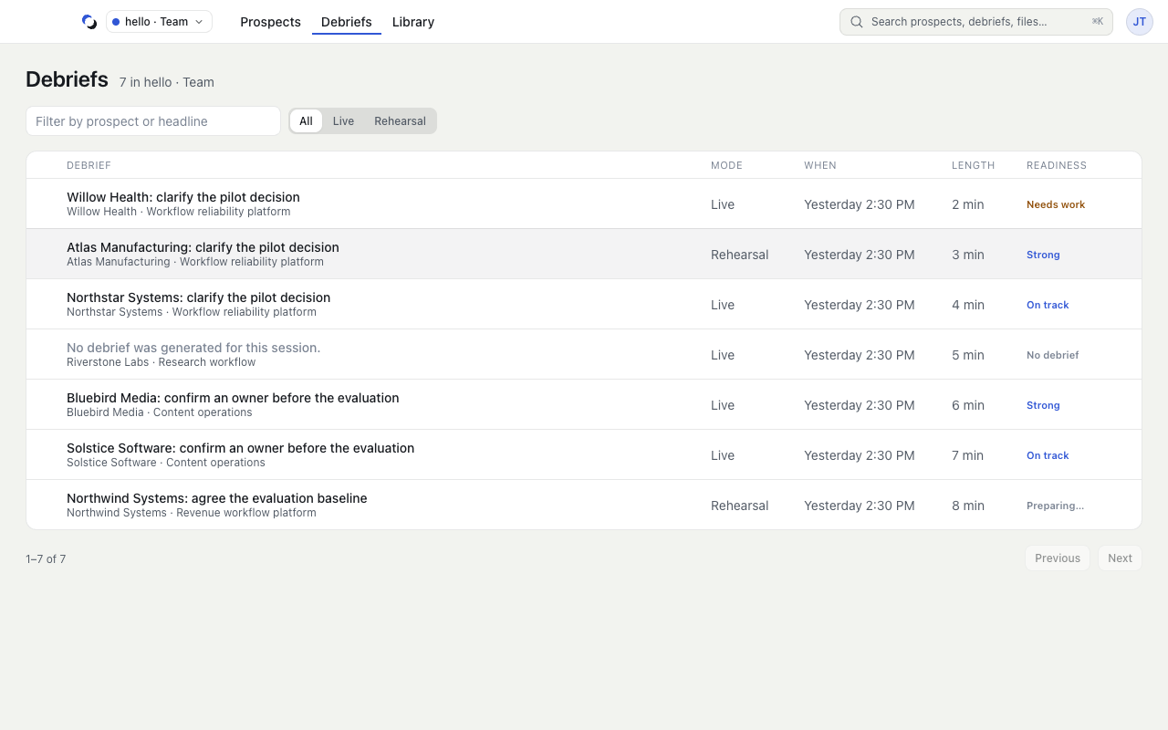The image size is (1168, 730).
Task: Click the MODE column header
Action: (x=726, y=165)
